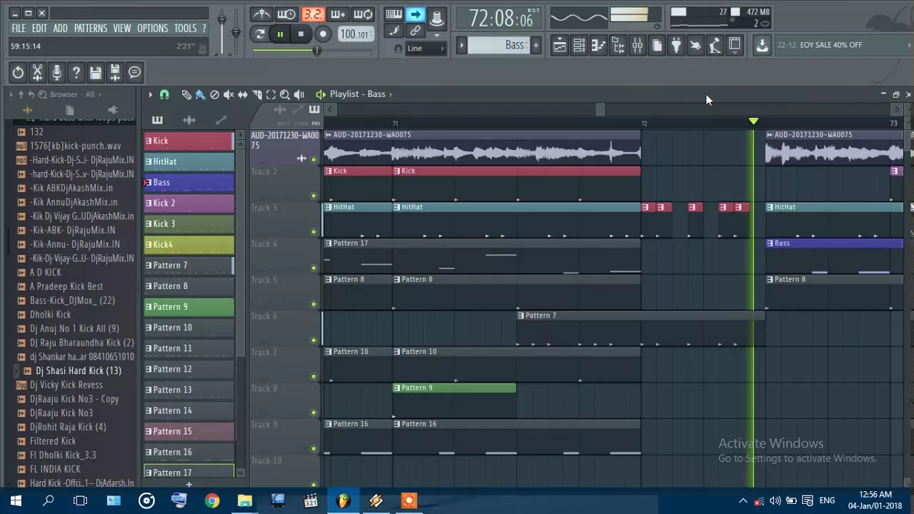The image size is (914, 514).
Task: Toggle the loop recording button
Action: [363, 14]
